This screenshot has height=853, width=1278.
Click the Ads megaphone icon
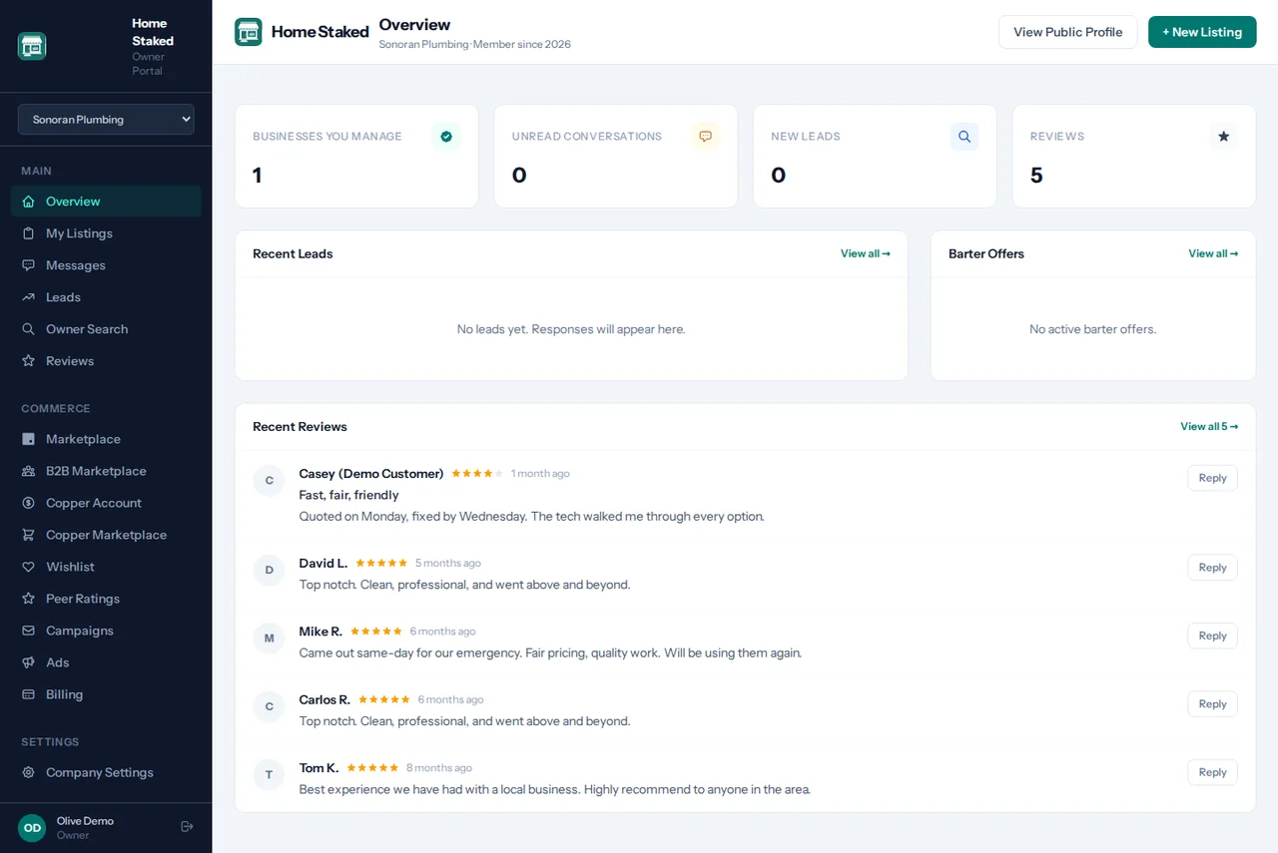click(x=28, y=662)
